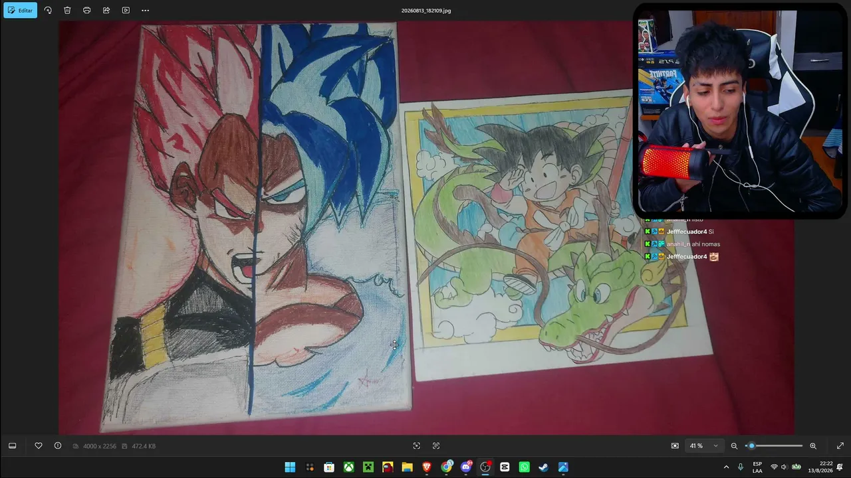Click the battery tray icon
Image resolution: width=851 pixels, height=478 pixels.
click(x=796, y=467)
